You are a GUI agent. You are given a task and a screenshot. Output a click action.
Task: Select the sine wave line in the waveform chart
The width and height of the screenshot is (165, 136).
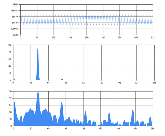pyautogui.click(x=87, y=20)
